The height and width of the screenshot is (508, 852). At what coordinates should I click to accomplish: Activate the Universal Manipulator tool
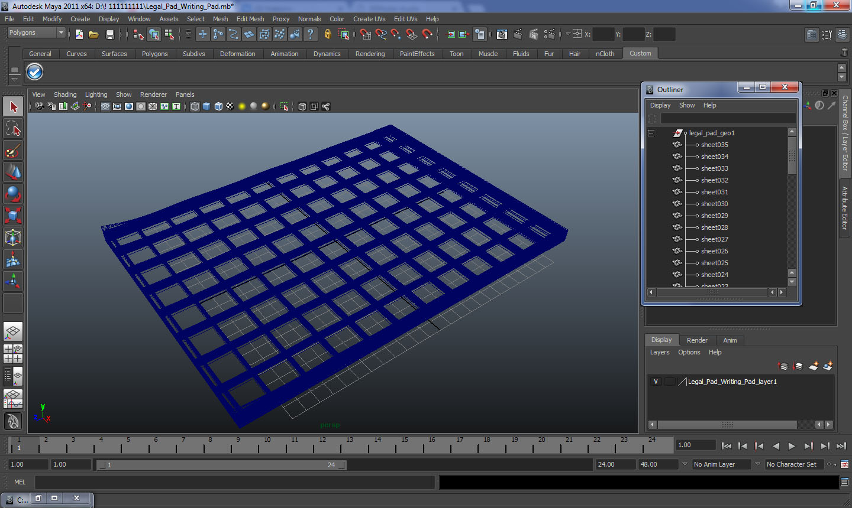tap(13, 237)
